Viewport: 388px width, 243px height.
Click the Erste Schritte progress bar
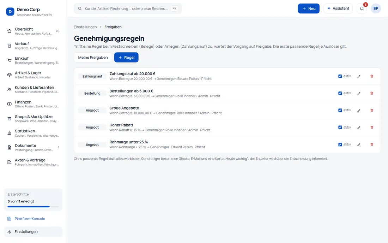33,207
